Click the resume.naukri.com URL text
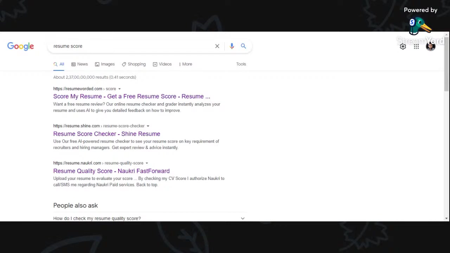Image resolution: width=450 pixels, height=253 pixels. pos(77,163)
